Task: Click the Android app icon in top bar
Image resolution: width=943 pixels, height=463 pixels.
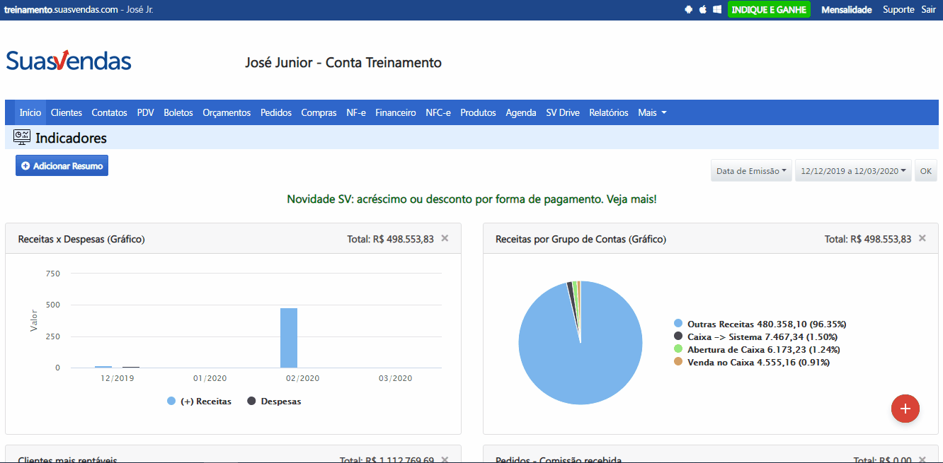Action: point(689,10)
